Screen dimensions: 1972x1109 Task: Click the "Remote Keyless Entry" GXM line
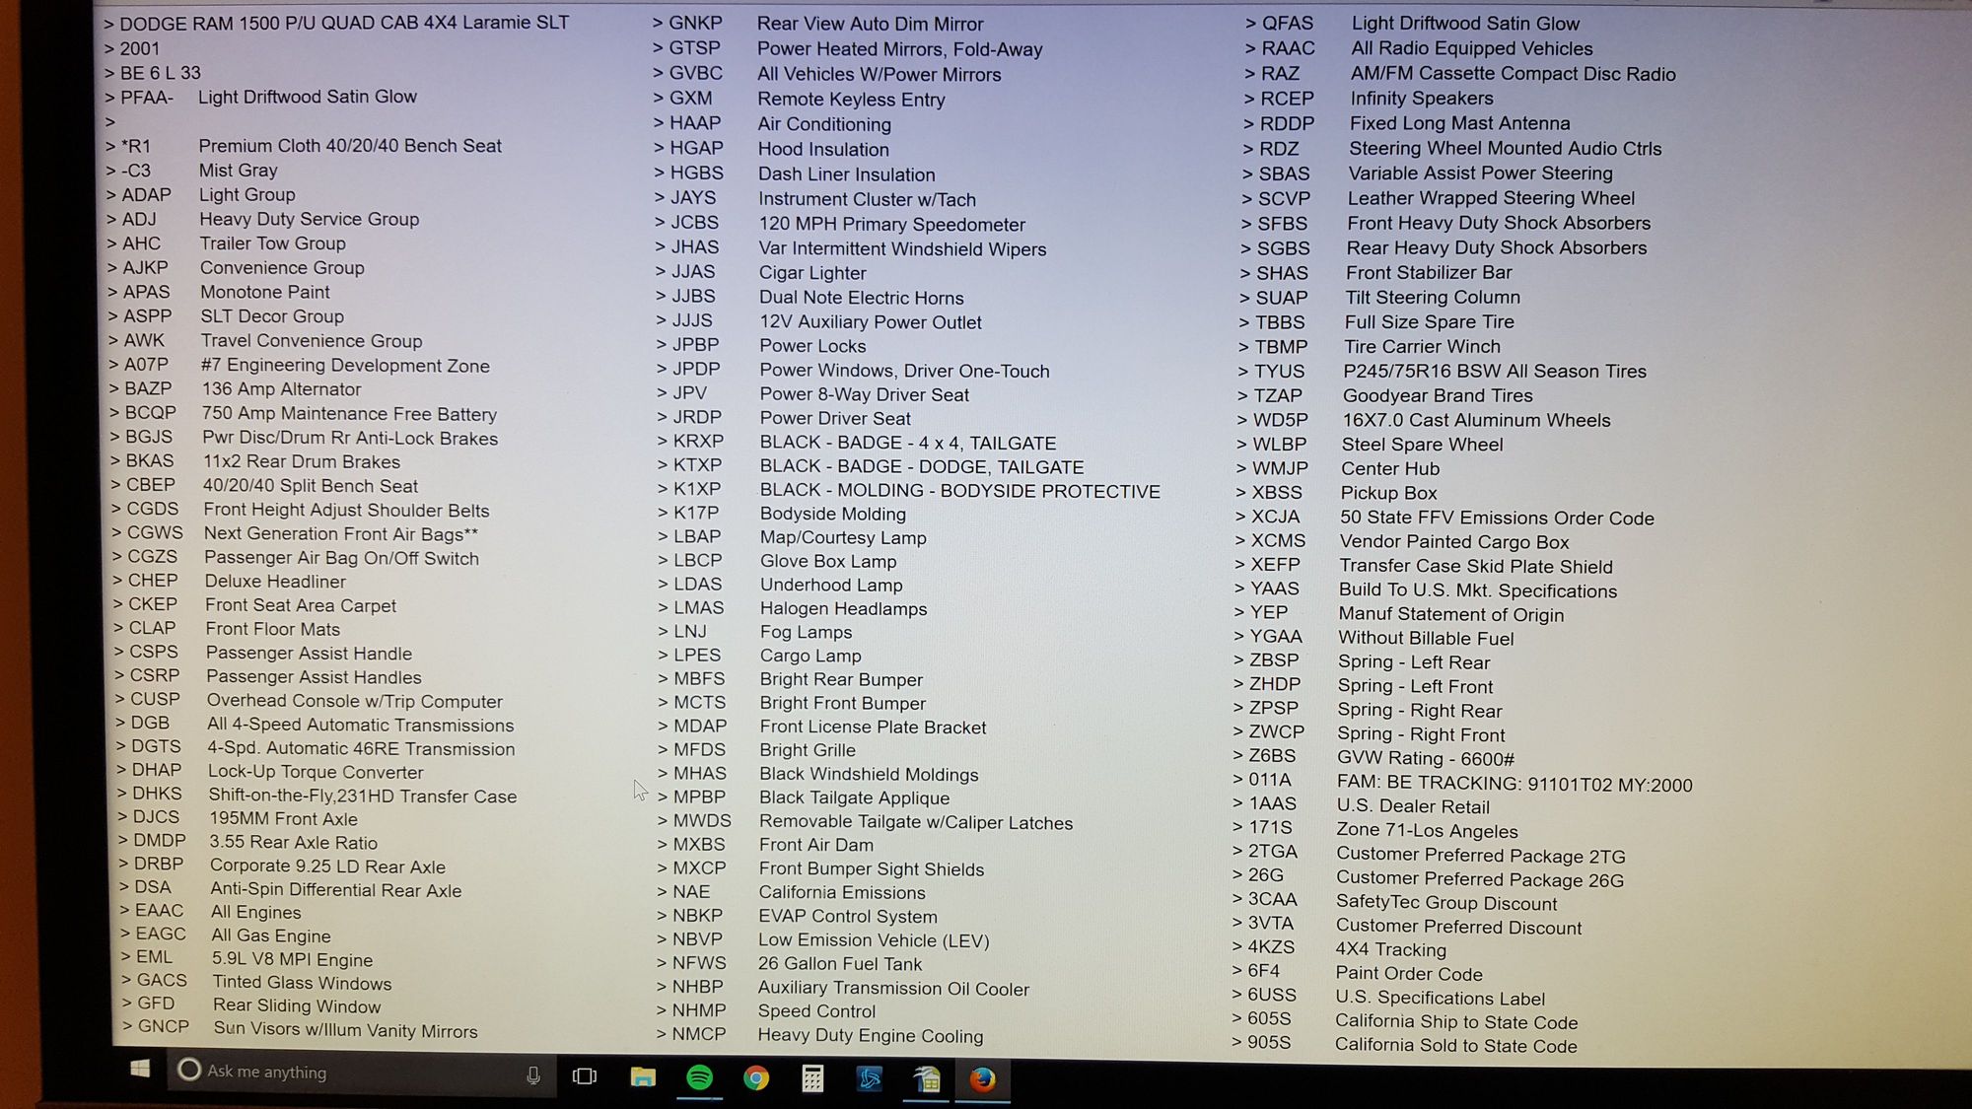pyautogui.click(x=850, y=100)
